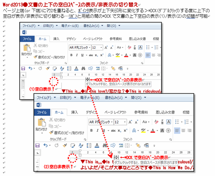The width and height of the screenshot is (215, 176).
Task: Click red font color button in window (1)
Action: pos(126,55)
